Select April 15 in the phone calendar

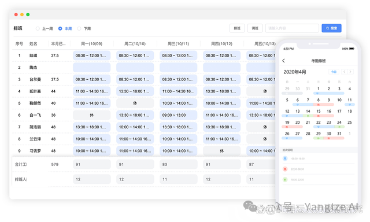point(319,111)
